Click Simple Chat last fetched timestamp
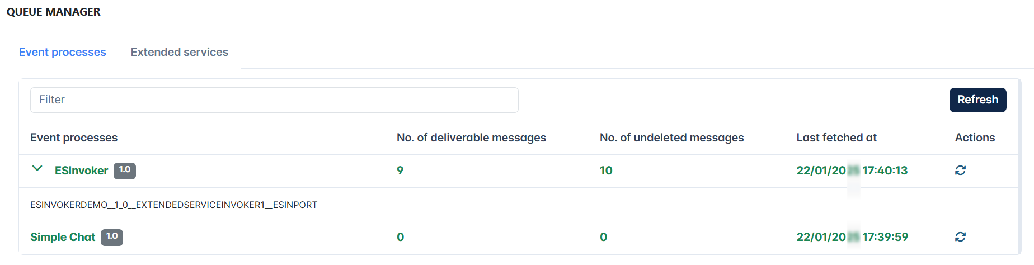 [x=852, y=237]
